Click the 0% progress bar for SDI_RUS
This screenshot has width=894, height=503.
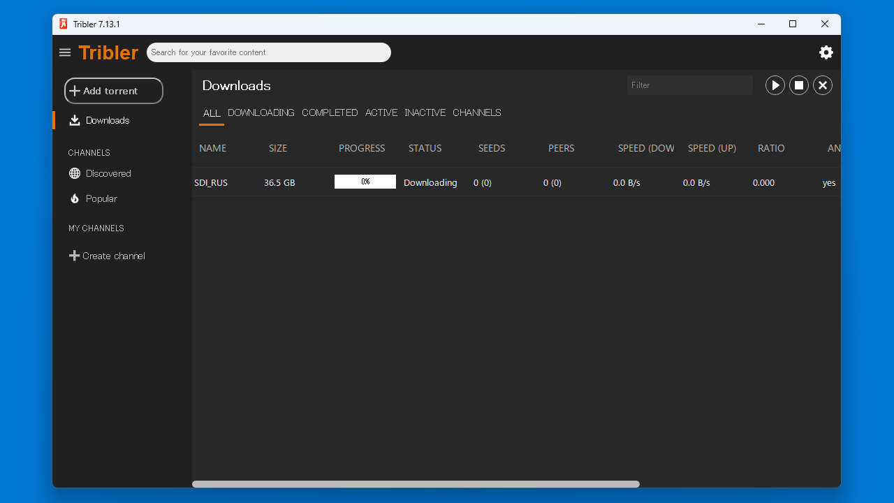(x=365, y=182)
